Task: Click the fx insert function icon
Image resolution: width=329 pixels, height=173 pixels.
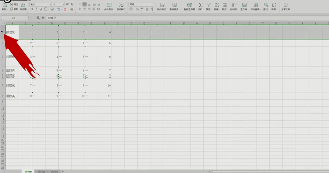Action: tap(43, 18)
